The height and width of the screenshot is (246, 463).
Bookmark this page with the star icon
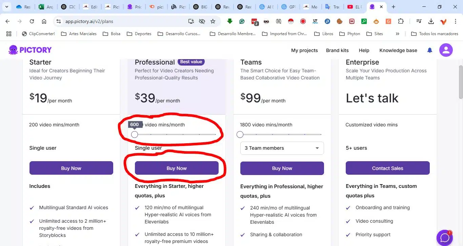(x=213, y=21)
